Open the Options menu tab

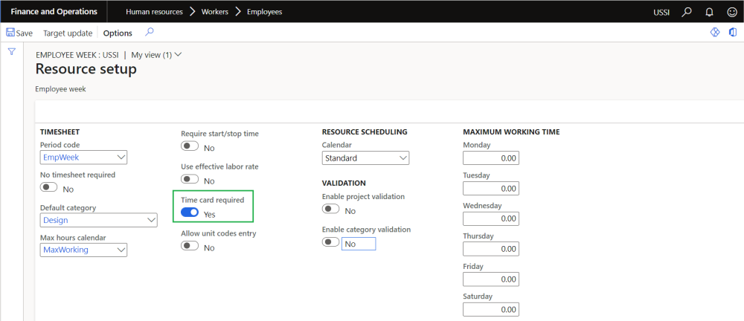click(118, 33)
